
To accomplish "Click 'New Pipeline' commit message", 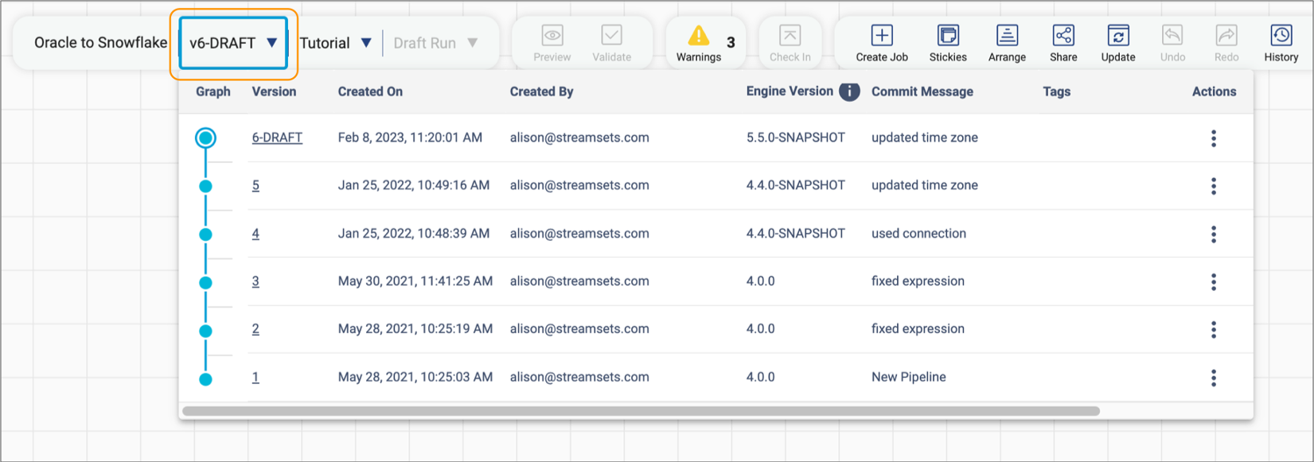I will (909, 377).
